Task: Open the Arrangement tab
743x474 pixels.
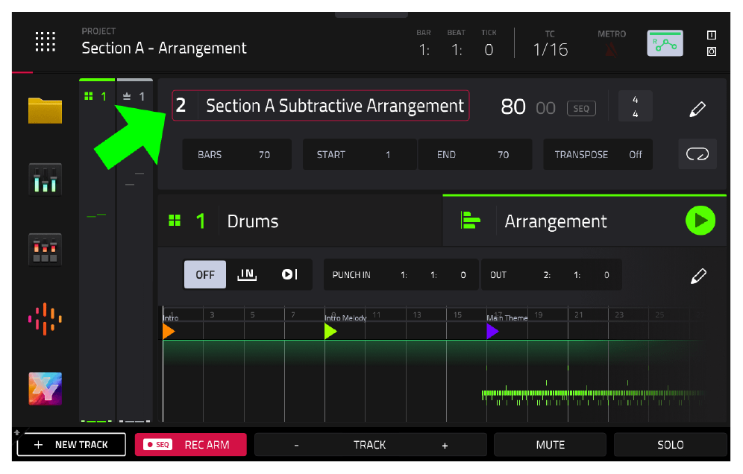Action: point(584,221)
